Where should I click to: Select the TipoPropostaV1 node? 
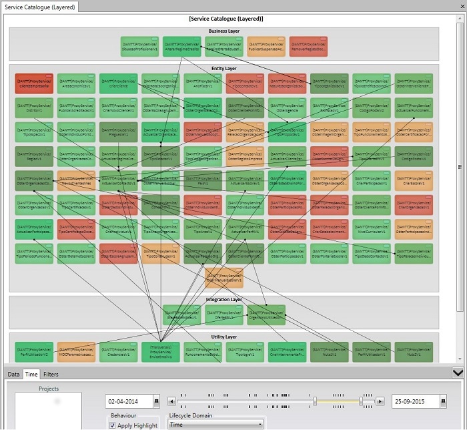click(287, 132)
